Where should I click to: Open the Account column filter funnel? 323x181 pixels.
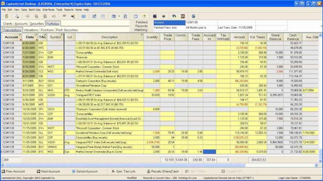coord(20,35)
